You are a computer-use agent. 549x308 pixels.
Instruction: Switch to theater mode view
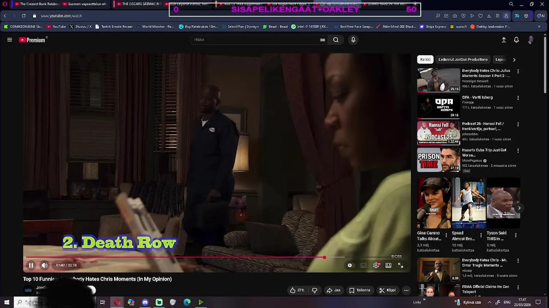pos(388,265)
